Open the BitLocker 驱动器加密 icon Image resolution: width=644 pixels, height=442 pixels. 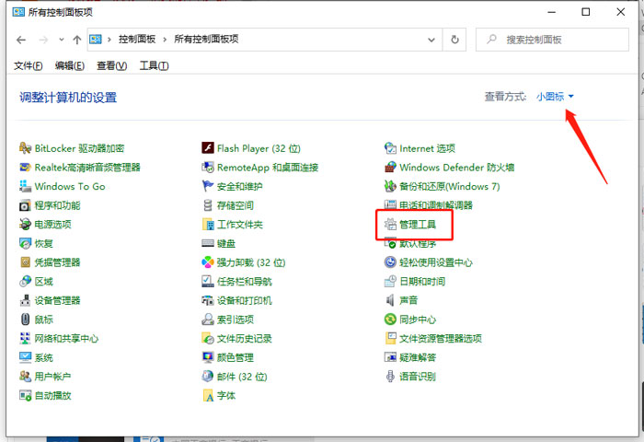click(x=25, y=148)
